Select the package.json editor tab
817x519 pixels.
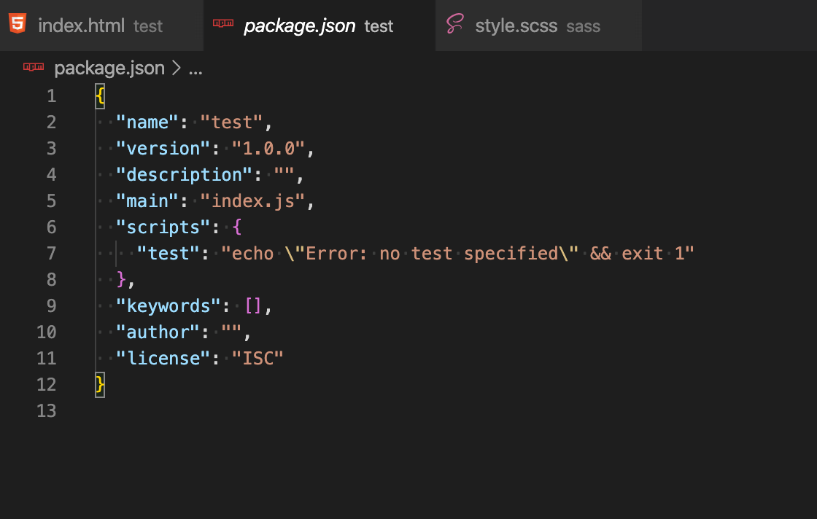[299, 26]
